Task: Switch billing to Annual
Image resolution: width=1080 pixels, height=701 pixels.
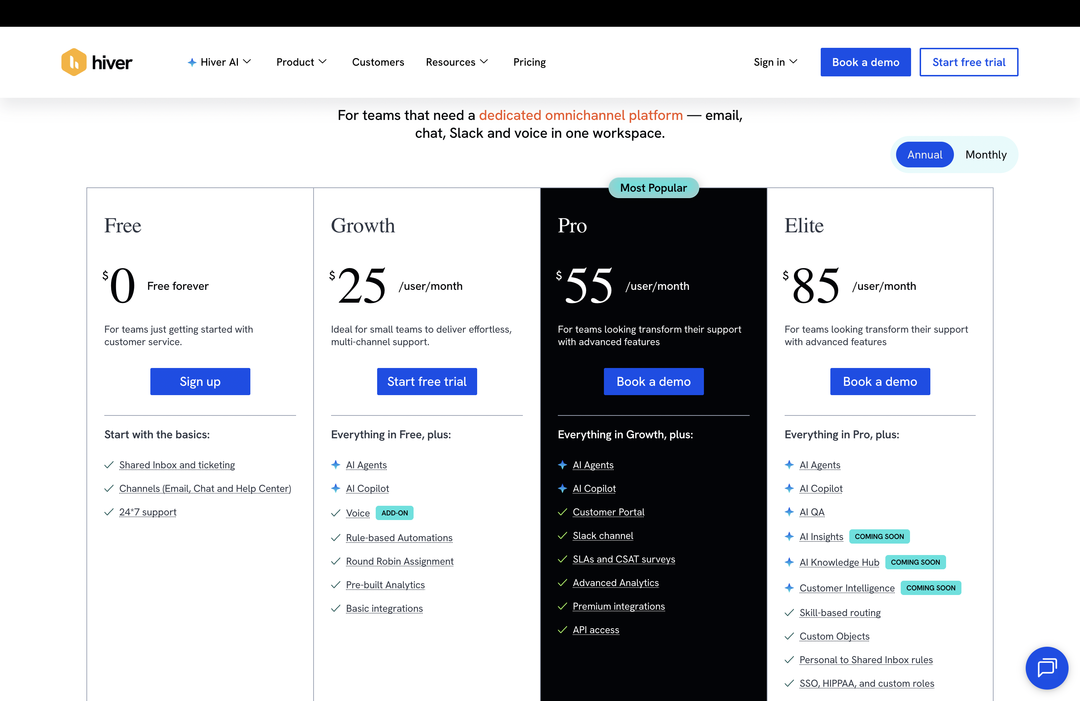Action: coord(924,155)
